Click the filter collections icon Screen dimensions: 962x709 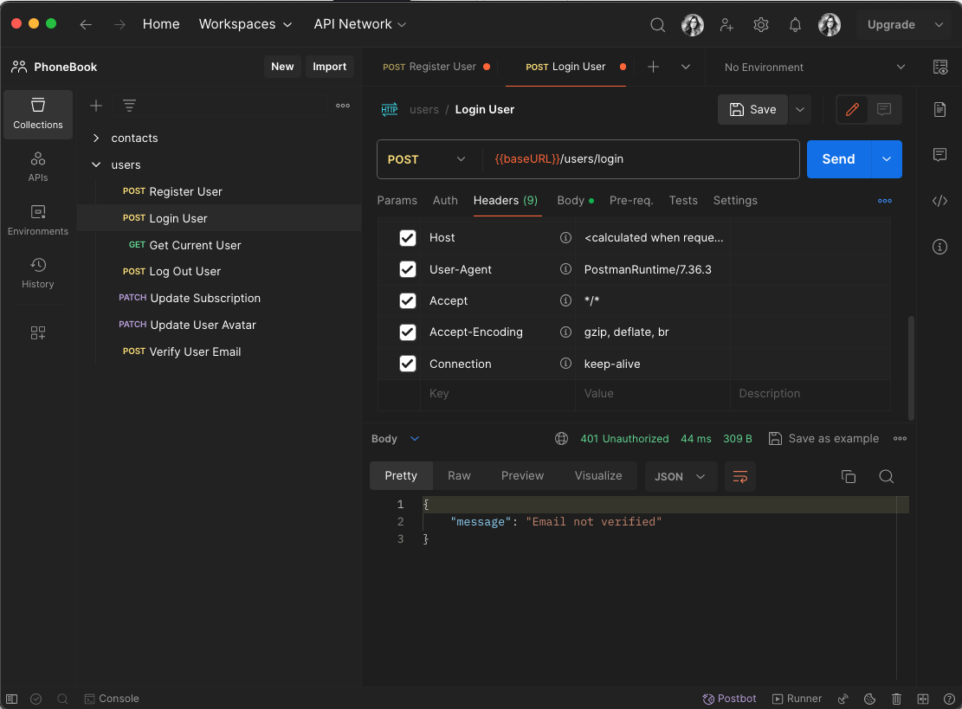tap(129, 106)
